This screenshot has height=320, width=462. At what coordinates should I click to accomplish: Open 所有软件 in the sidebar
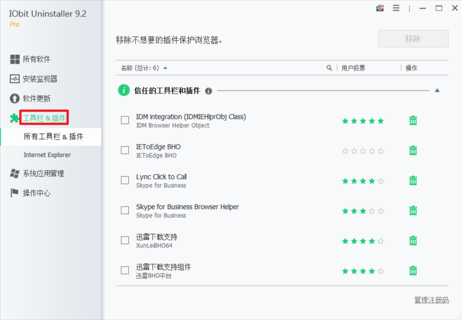(x=36, y=59)
